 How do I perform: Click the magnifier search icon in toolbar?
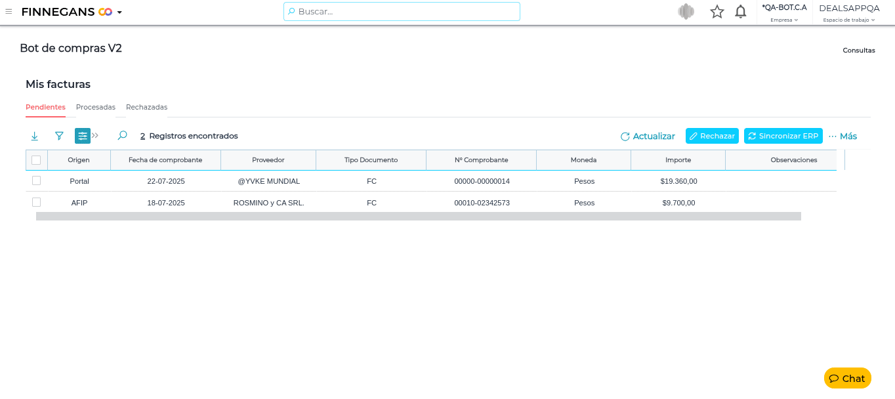point(122,136)
